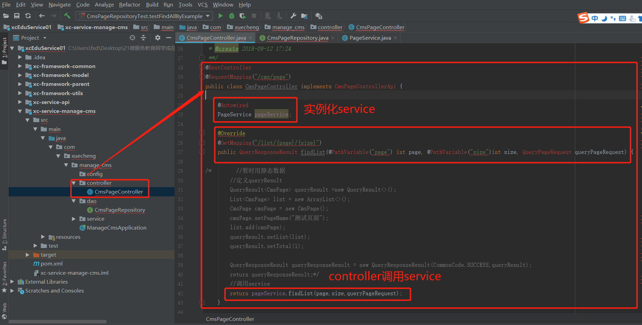Select Scratches and Consoles node
The height and width of the screenshot is (325, 642).
(x=54, y=291)
